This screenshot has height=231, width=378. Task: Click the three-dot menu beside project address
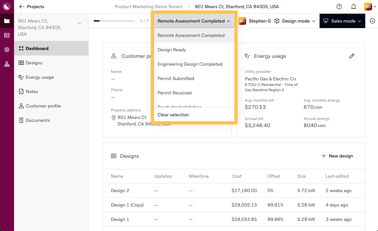(79, 23)
